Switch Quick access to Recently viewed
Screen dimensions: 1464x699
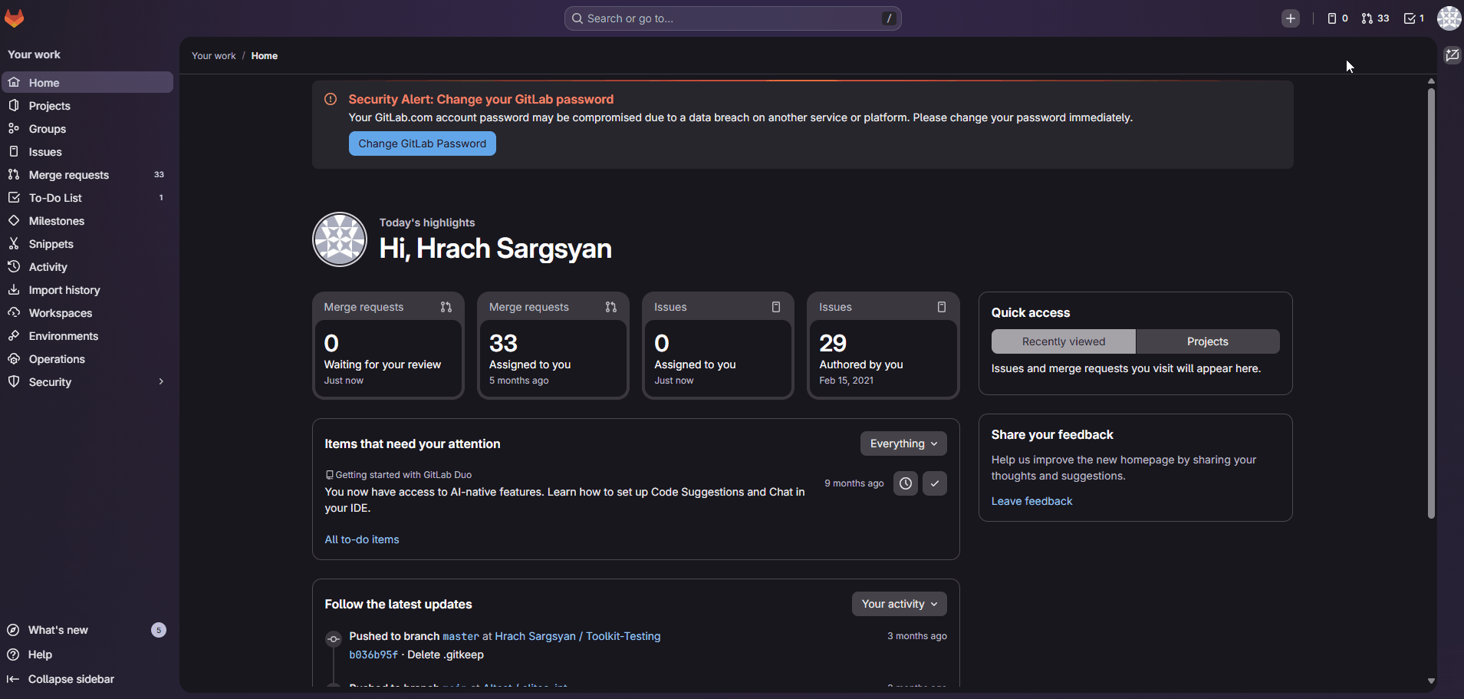click(1063, 341)
